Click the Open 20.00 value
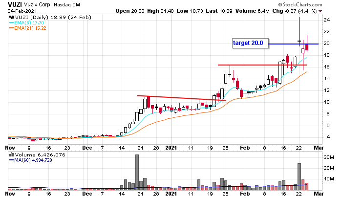Image resolution: width=342 pixels, height=198 pixels. click(130, 11)
